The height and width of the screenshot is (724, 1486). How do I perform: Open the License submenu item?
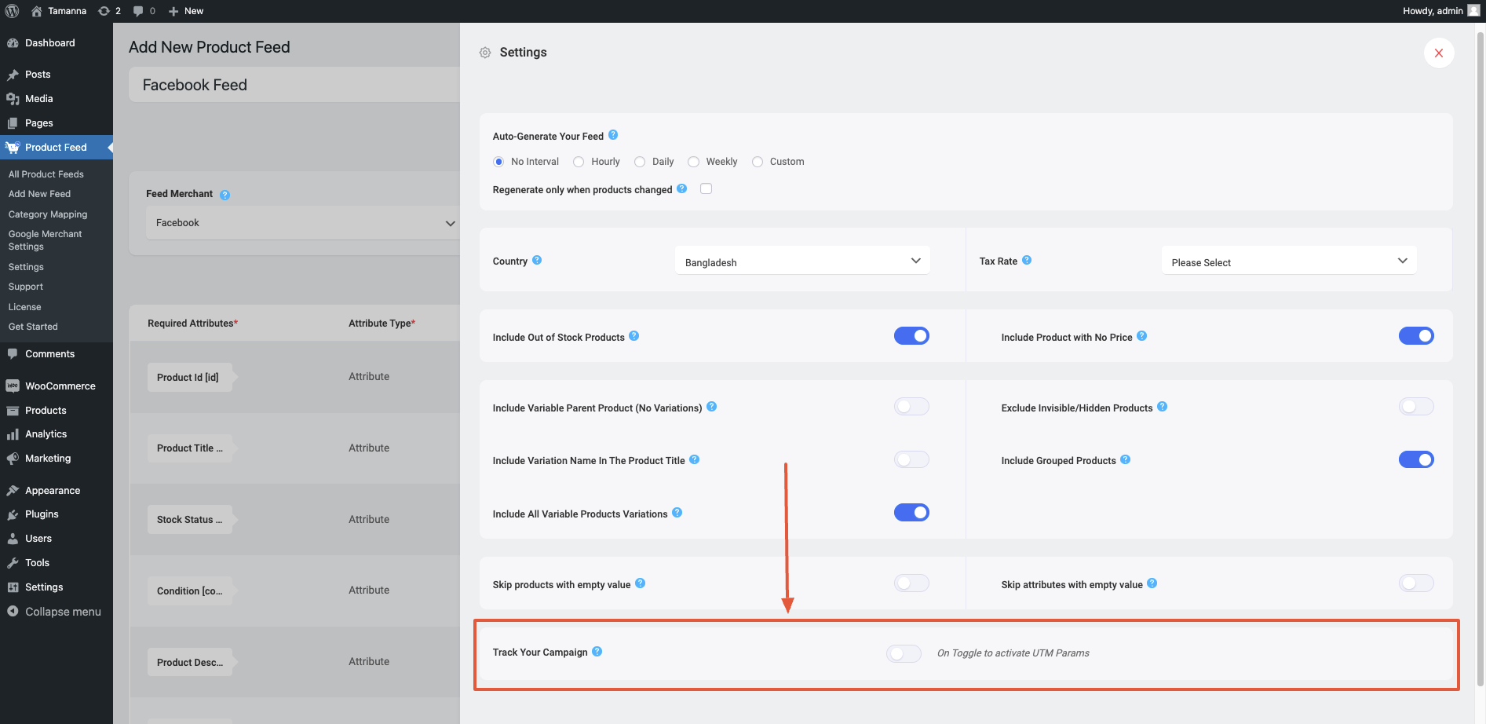click(24, 307)
